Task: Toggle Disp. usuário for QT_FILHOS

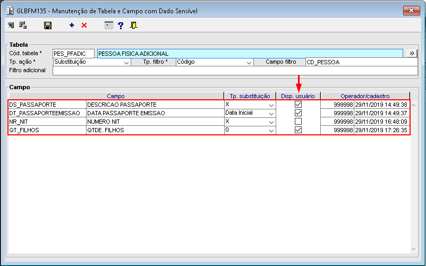Action: [x=299, y=130]
